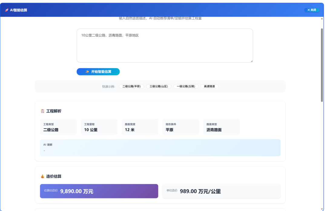Select the 高速隧道 quick example
Viewport: 327px width, 211px height.
click(209, 86)
